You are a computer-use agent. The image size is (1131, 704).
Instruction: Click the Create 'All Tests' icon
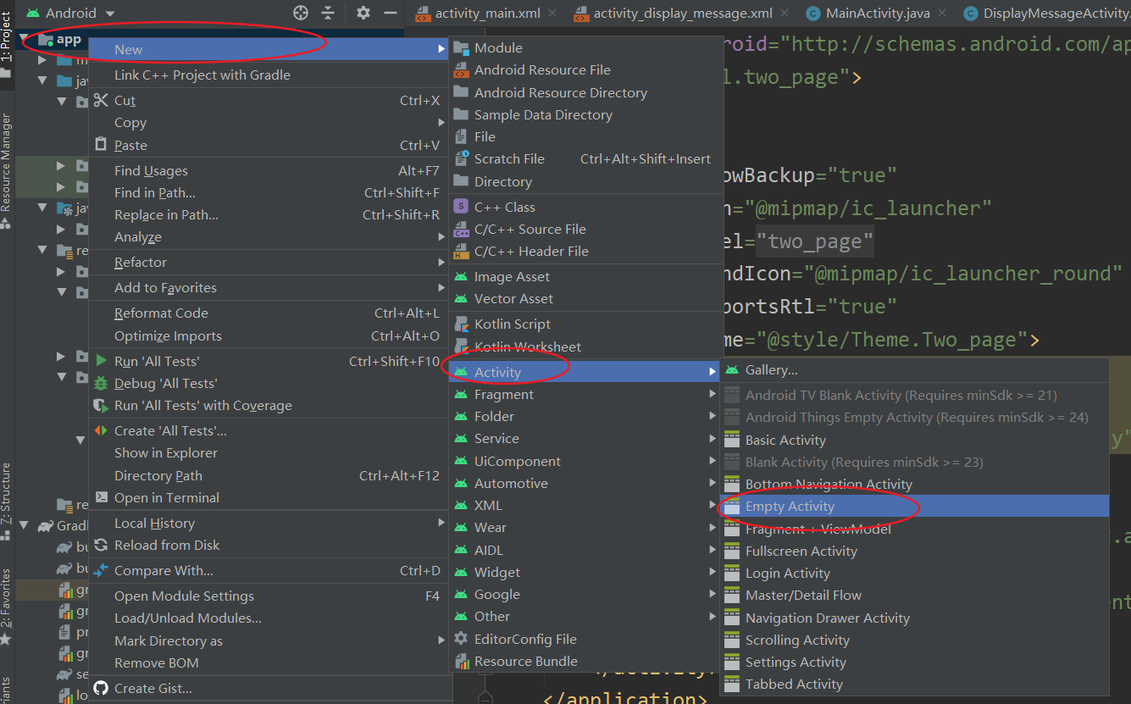coord(102,430)
